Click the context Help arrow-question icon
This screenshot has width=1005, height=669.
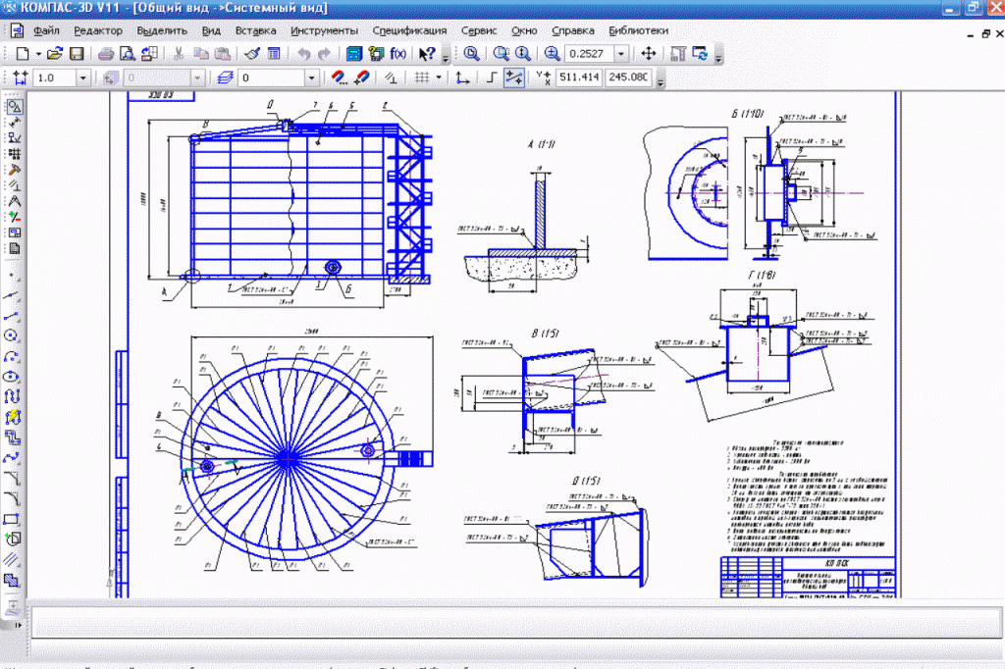tap(426, 54)
